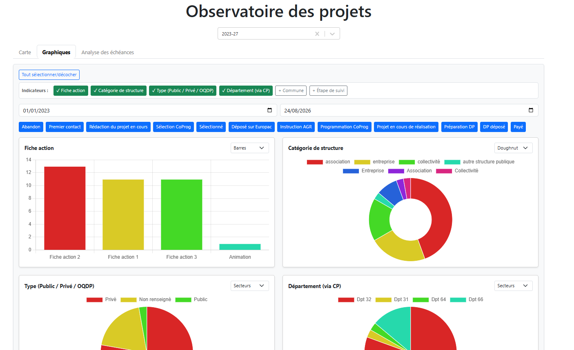Enable the Étape de suivi indicator
The image size is (574, 350).
(x=328, y=90)
